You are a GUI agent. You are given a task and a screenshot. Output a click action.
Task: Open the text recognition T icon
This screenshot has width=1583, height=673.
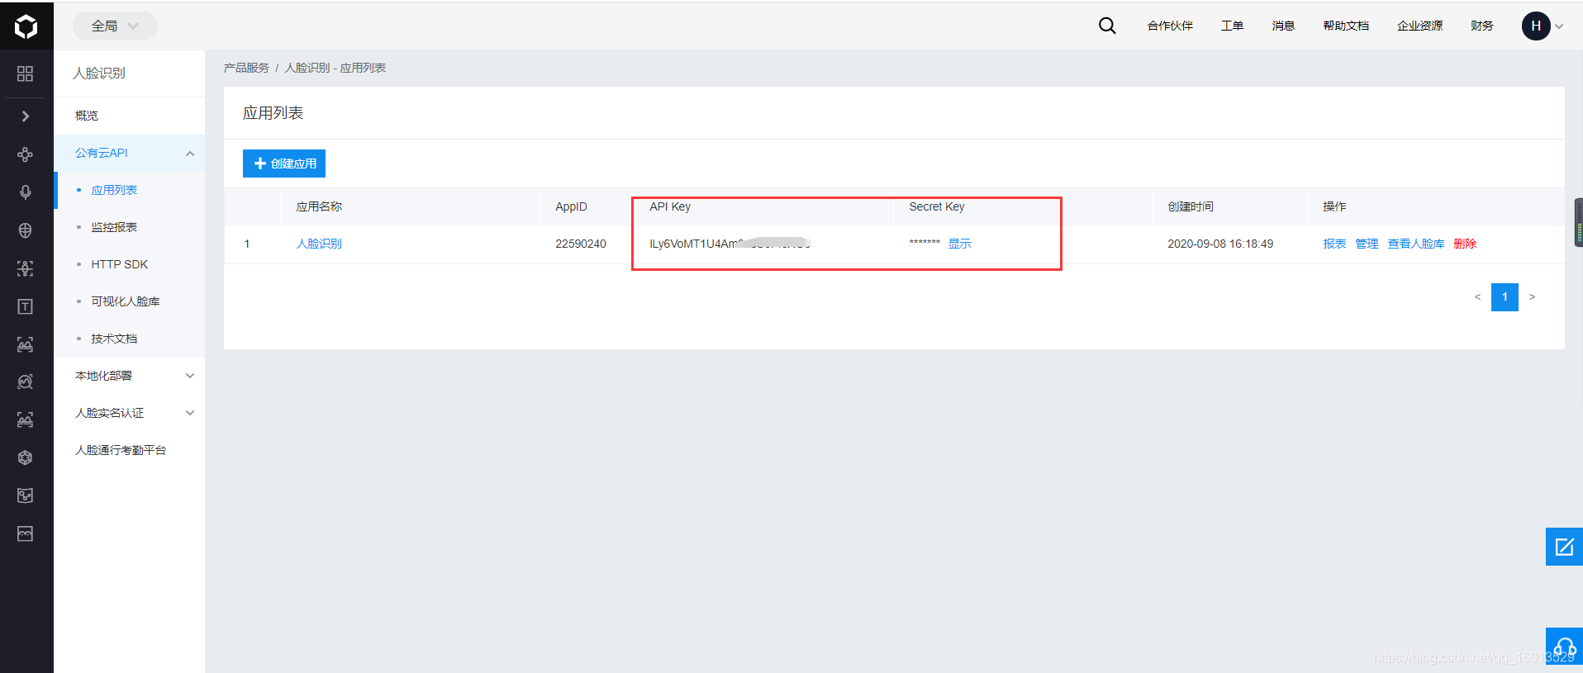click(x=26, y=306)
